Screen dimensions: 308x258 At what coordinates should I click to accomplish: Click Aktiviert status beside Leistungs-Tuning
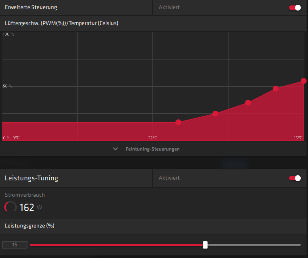pyautogui.click(x=169, y=178)
